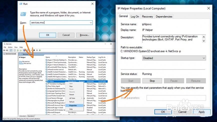Select Extended tab in Services window
Viewport: 217px width, 122px height.
pos(23,116)
